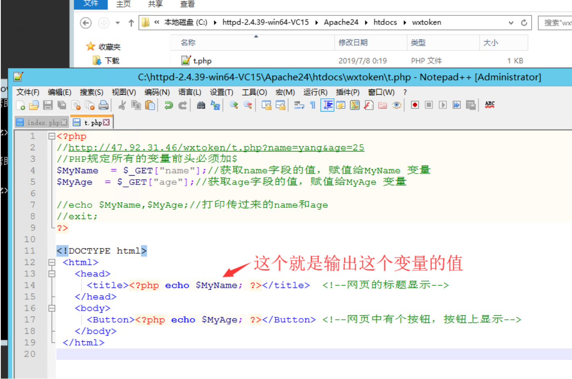This screenshot has width=572, height=379.
Task: Click the URL link on line 2
Action: tap(216, 147)
